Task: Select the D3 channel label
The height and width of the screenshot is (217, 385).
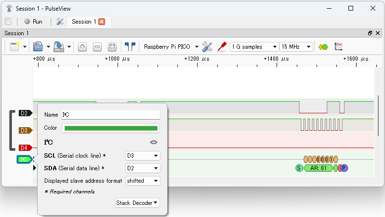Action: click(25, 131)
